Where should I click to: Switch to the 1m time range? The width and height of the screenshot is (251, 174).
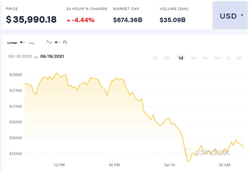(x=205, y=58)
